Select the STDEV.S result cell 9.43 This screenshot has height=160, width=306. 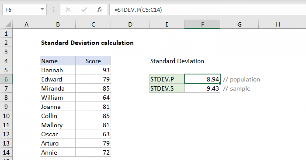point(202,88)
